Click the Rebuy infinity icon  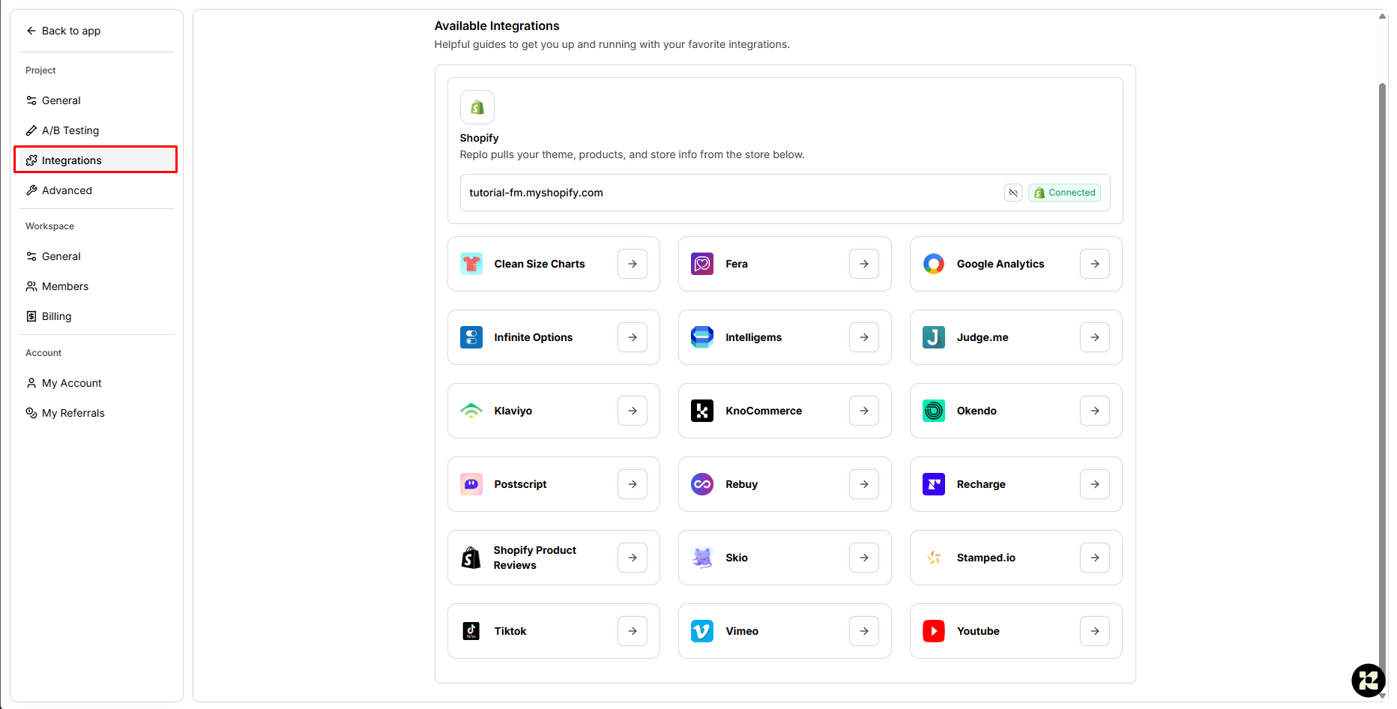click(702, 484)
